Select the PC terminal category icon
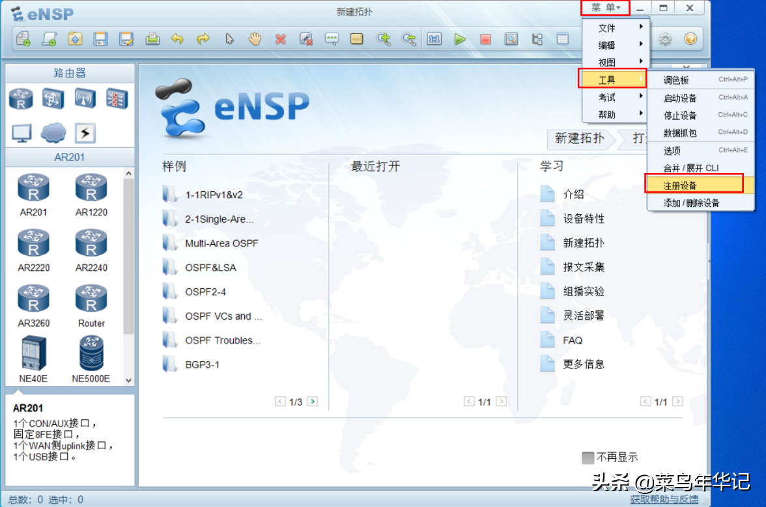 [21, 133]
